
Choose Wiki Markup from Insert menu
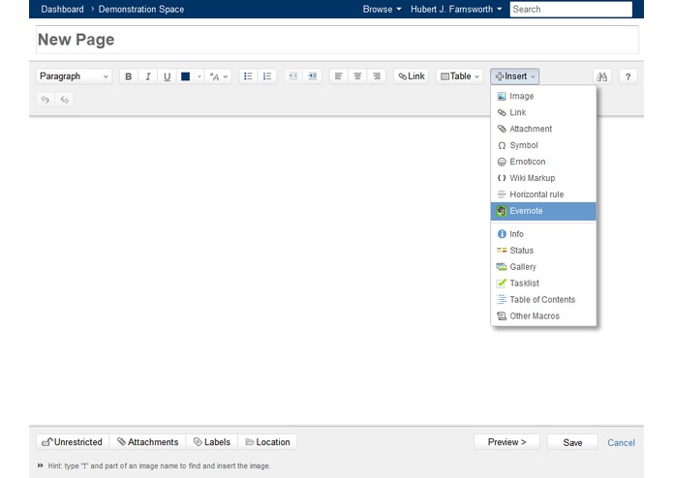click(x=543, y=178)
